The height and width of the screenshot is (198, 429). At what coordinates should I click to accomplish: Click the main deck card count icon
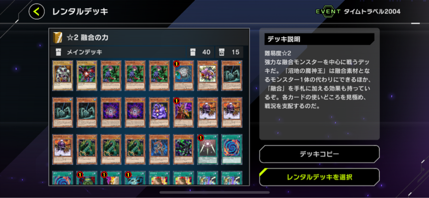tap(192, 52)
